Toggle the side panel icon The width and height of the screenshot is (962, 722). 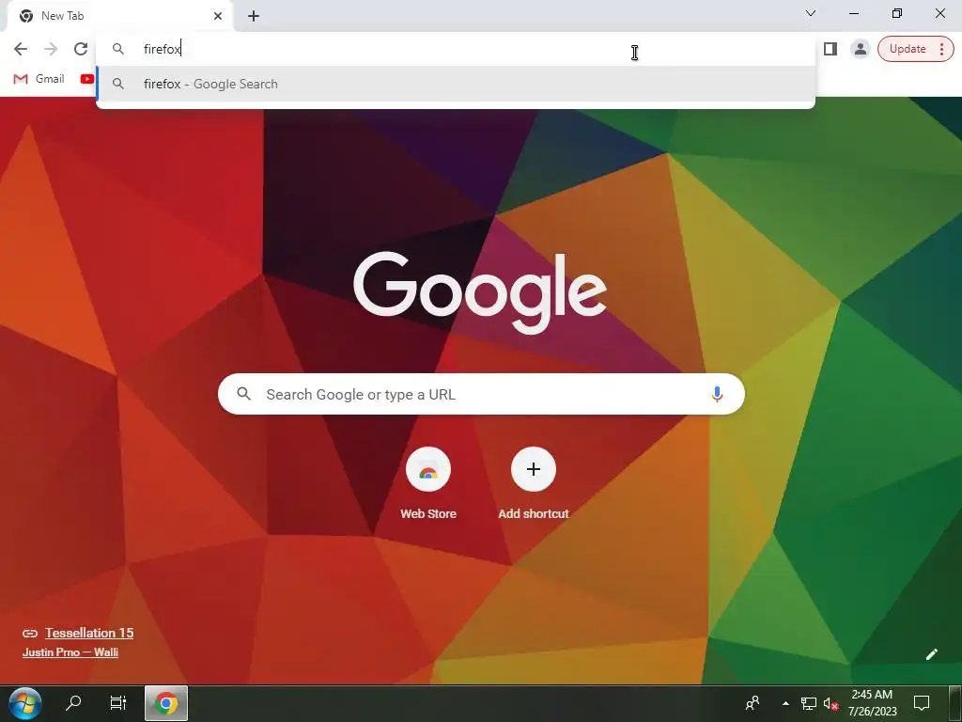coord(830,49)
